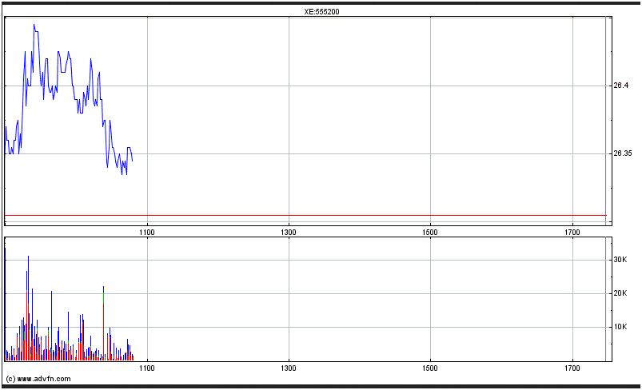Screen dimensions: 642x390
Task: Click the 26.4 price axis label
Action: click(x=620, y=86)
